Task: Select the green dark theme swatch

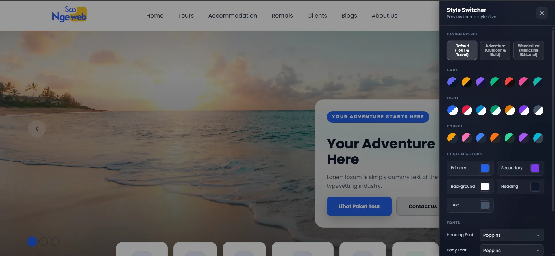Action: 495,82
